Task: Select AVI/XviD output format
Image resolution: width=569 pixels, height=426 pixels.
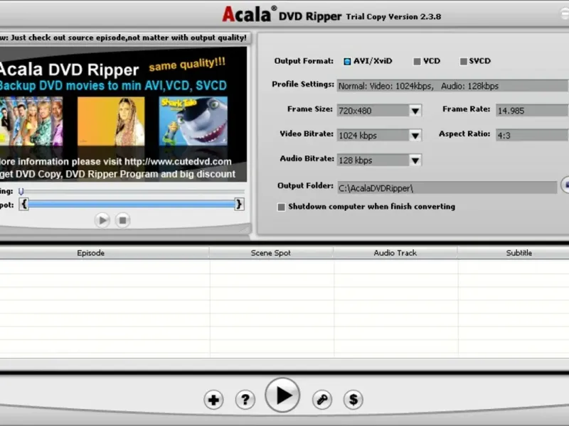Action: [347, 61]
